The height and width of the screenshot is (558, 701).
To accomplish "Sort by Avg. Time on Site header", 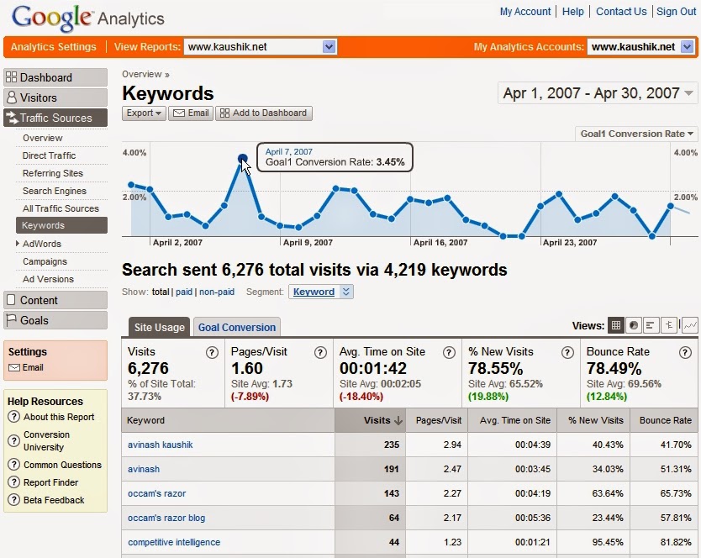I will 514,420.
